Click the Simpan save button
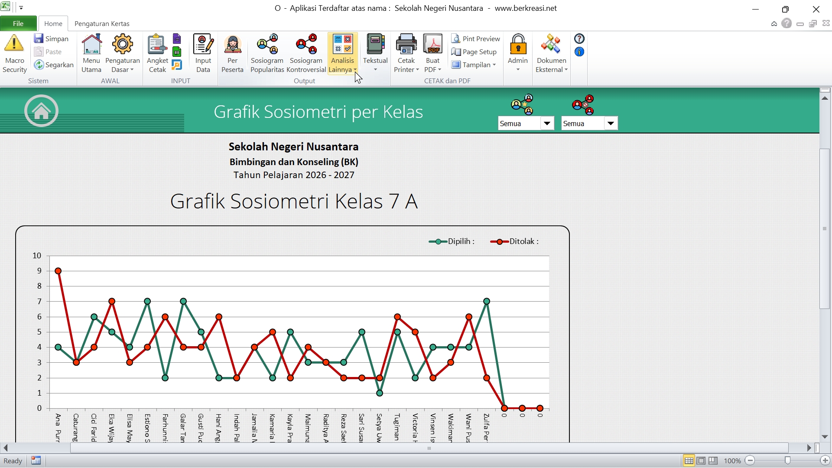 pos(51,39)
